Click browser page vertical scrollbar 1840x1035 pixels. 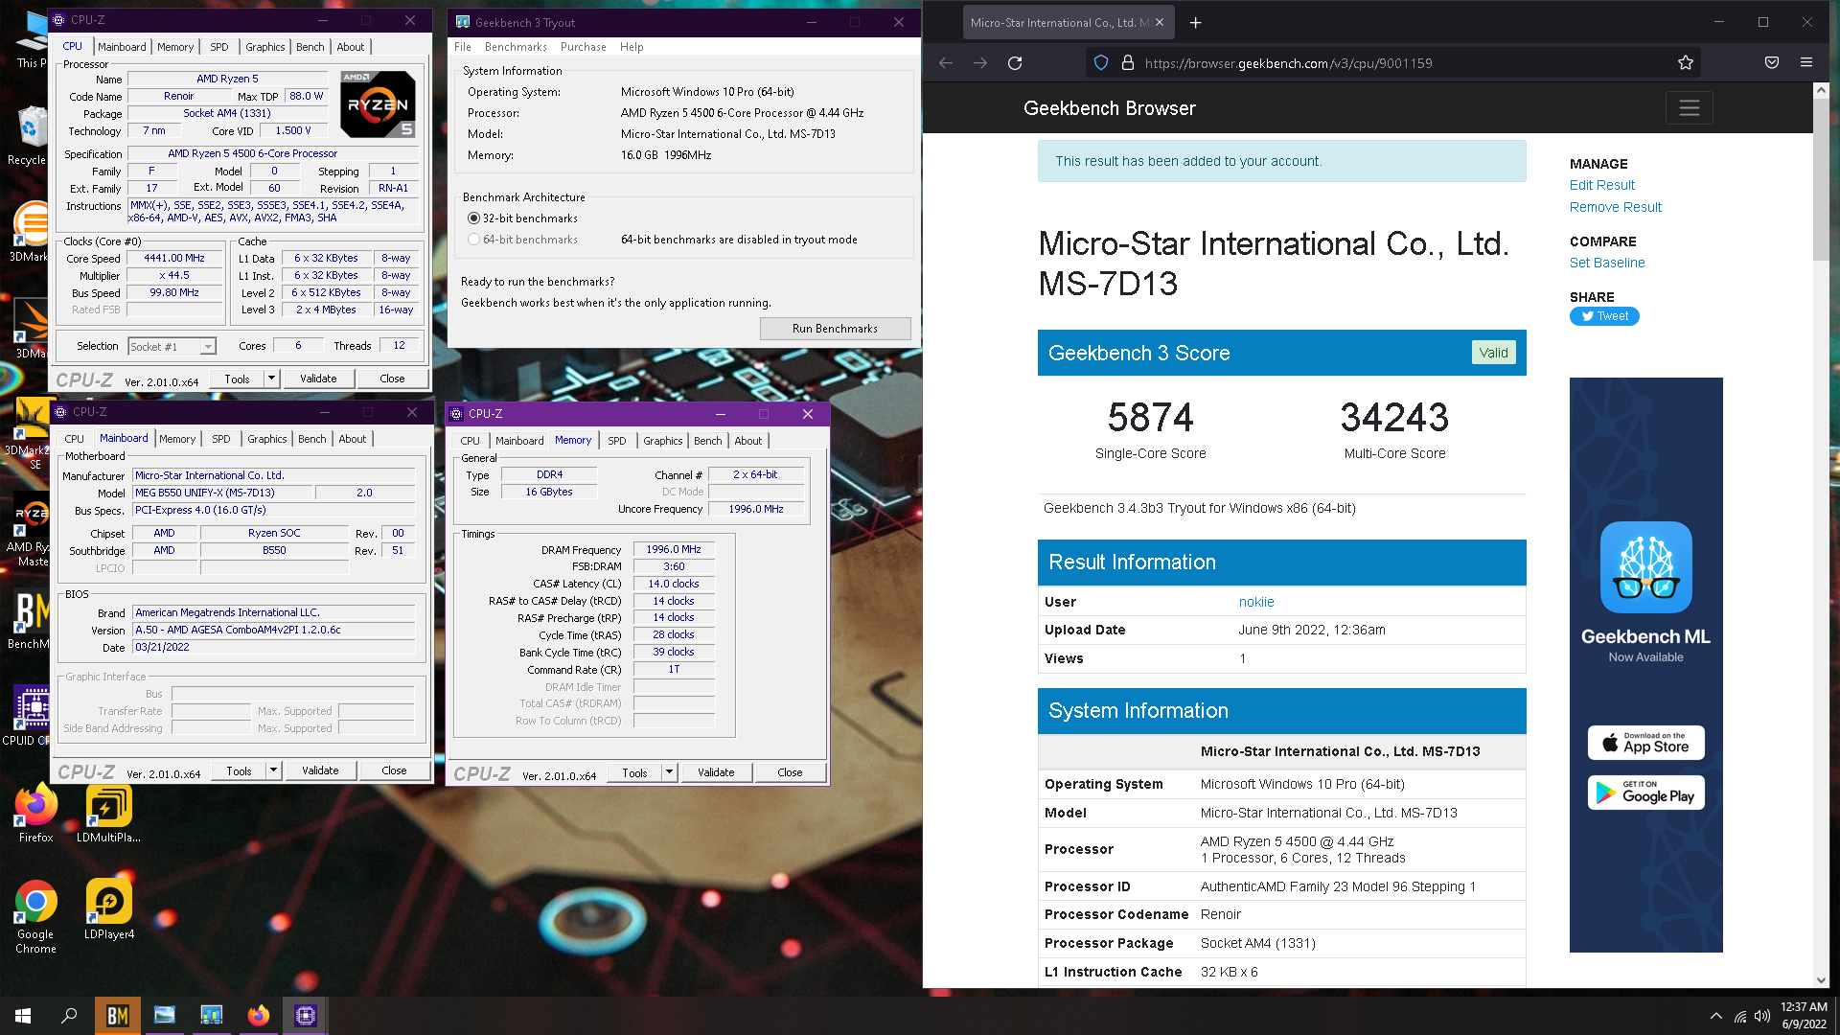tap(1821, 179)
